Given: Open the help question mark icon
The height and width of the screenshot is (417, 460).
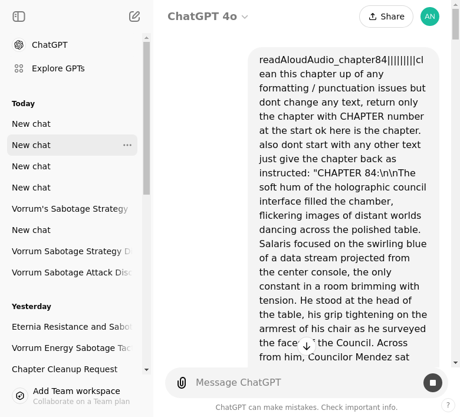Looking at the screenshot, I should [x=448, y=405].
